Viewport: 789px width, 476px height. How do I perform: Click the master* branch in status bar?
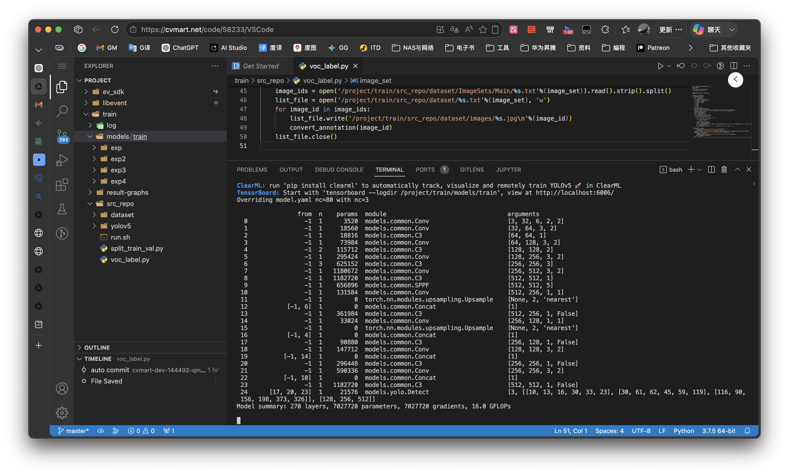point(73,431)
